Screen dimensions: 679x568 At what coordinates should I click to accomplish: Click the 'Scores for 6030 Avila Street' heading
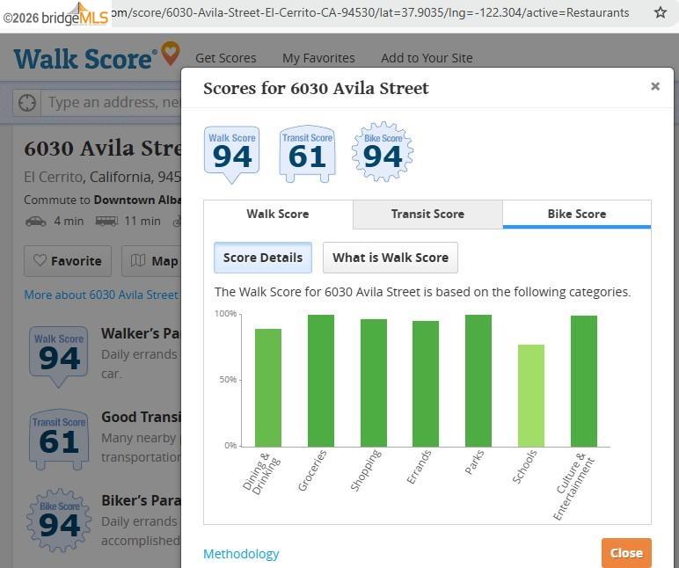click(x=316, y=88)
